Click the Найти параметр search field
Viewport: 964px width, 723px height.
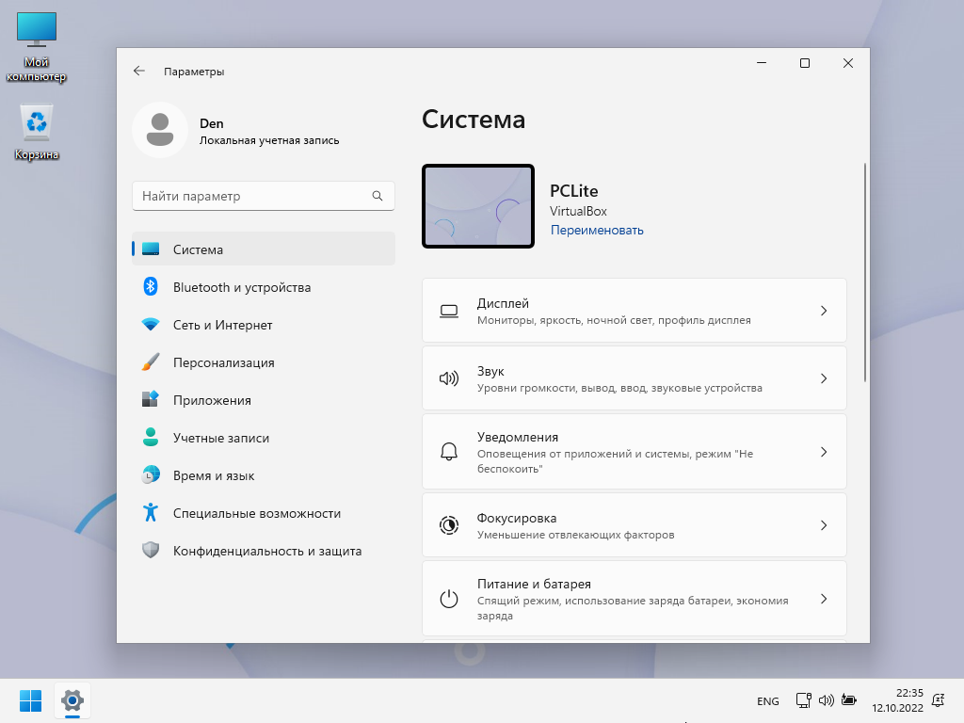tap(252, 196)
